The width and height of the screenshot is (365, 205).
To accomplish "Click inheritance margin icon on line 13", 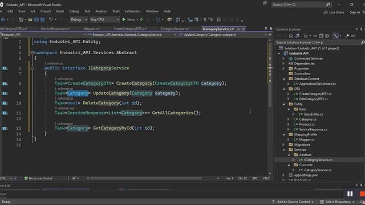I will 5,128.
